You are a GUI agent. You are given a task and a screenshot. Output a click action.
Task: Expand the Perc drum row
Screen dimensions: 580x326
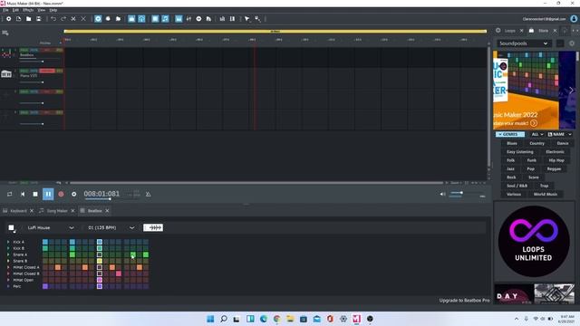[8, 286]
